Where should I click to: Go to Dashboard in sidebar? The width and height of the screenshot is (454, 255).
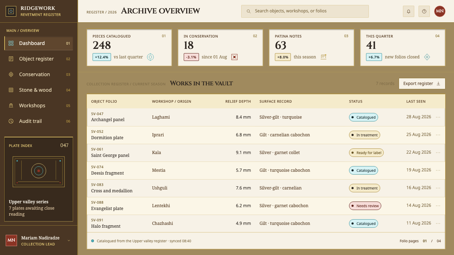(x=39, y=43)
